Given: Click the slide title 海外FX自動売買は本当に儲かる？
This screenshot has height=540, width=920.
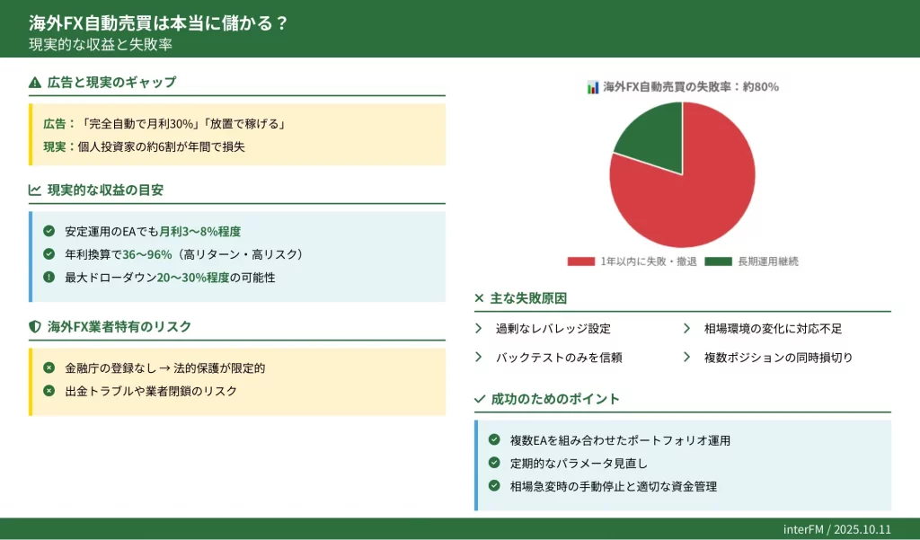Looking at the screenshot, I should (x=157, y=23).
